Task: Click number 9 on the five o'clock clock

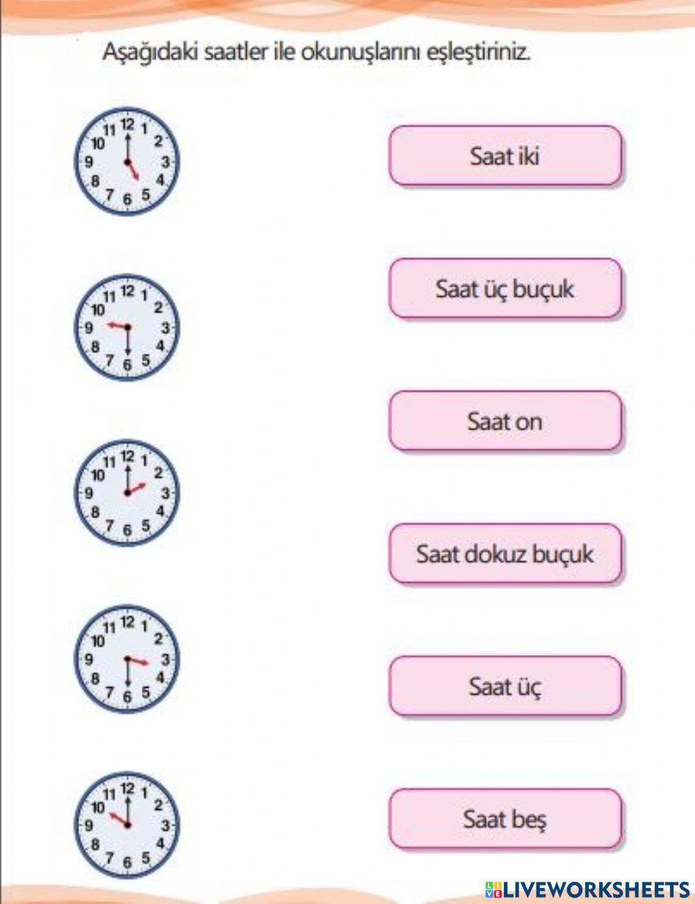Action: [89, 162]
